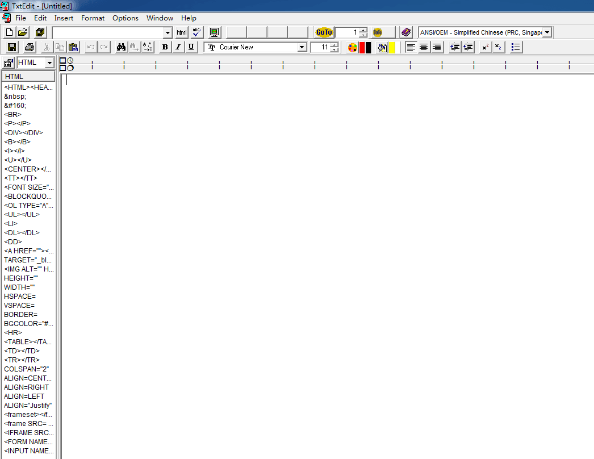The height and width of the screenshot is (459, 594).
Task: Open a file with the folder icon
Action: pos(23,32)
